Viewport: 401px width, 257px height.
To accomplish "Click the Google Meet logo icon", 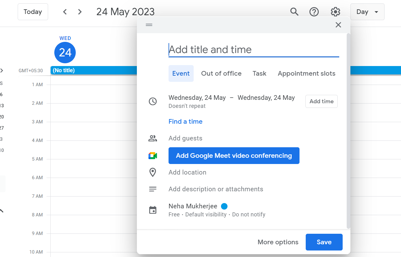I will coord(153,156).
